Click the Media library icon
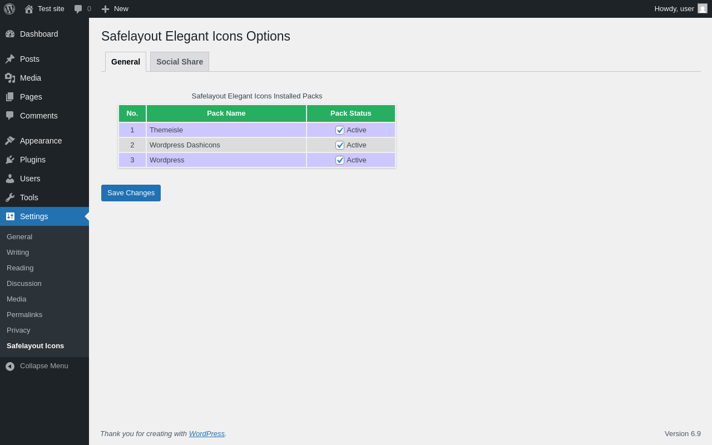This screenshot has width=712, height=445. (10, 78)
